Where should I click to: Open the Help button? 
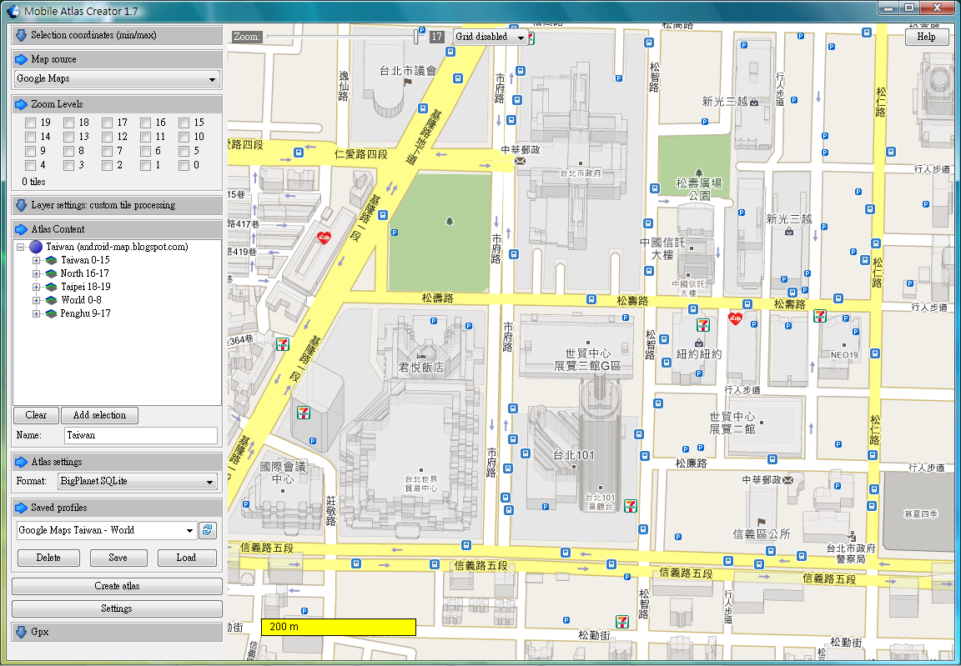[x=926, y=37]
